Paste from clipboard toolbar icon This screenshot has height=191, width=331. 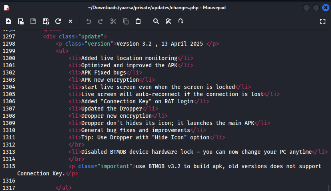(x=138, y=21)
